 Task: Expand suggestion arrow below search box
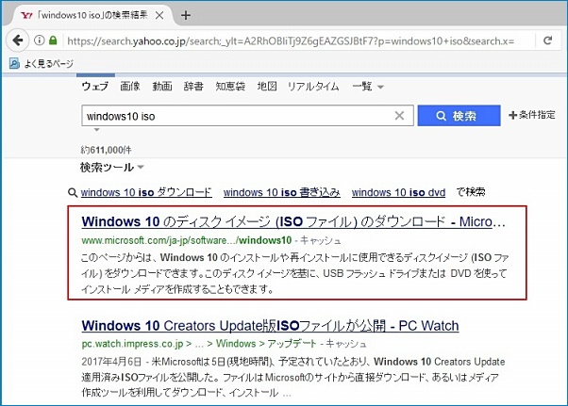97,129
